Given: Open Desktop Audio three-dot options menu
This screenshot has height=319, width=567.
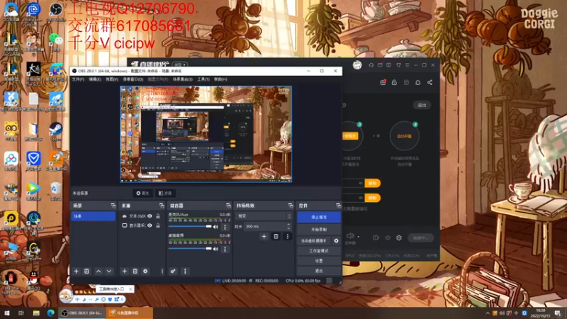Looking at the screenshot, I should point(225,250).
